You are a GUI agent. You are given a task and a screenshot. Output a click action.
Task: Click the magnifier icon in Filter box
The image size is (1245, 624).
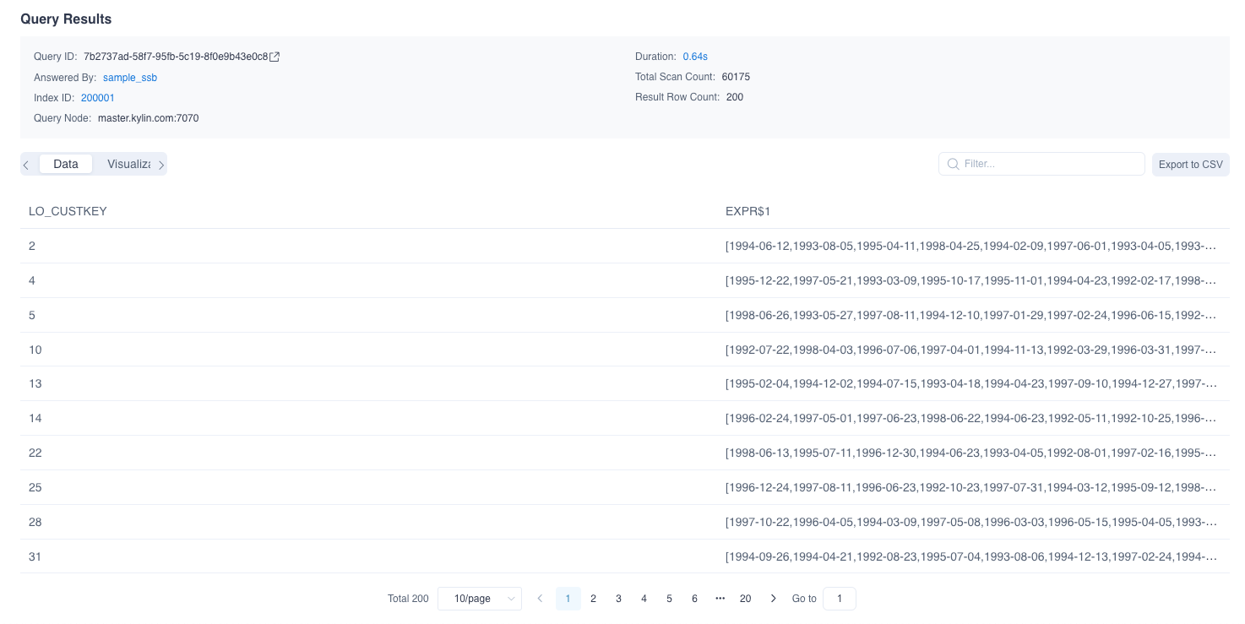tap(953, 164)
